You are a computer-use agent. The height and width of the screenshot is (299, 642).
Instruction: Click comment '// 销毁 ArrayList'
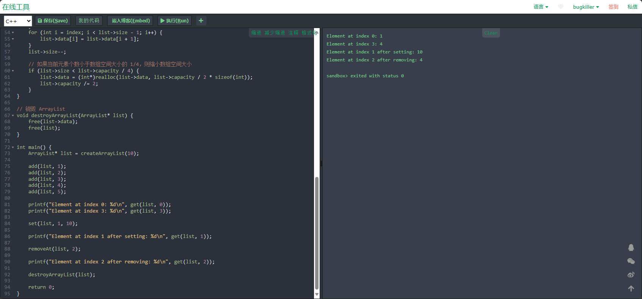(x=41, y=109)
